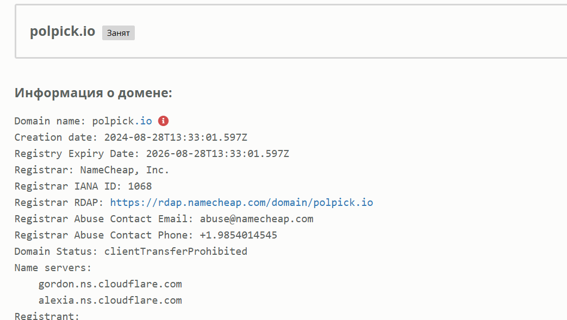The width and height of the screenshot is (567, 320).
Task: Click the gordon.ns.cloudflare.com name server
Action: pyautogui.click(x=110, y=284)
